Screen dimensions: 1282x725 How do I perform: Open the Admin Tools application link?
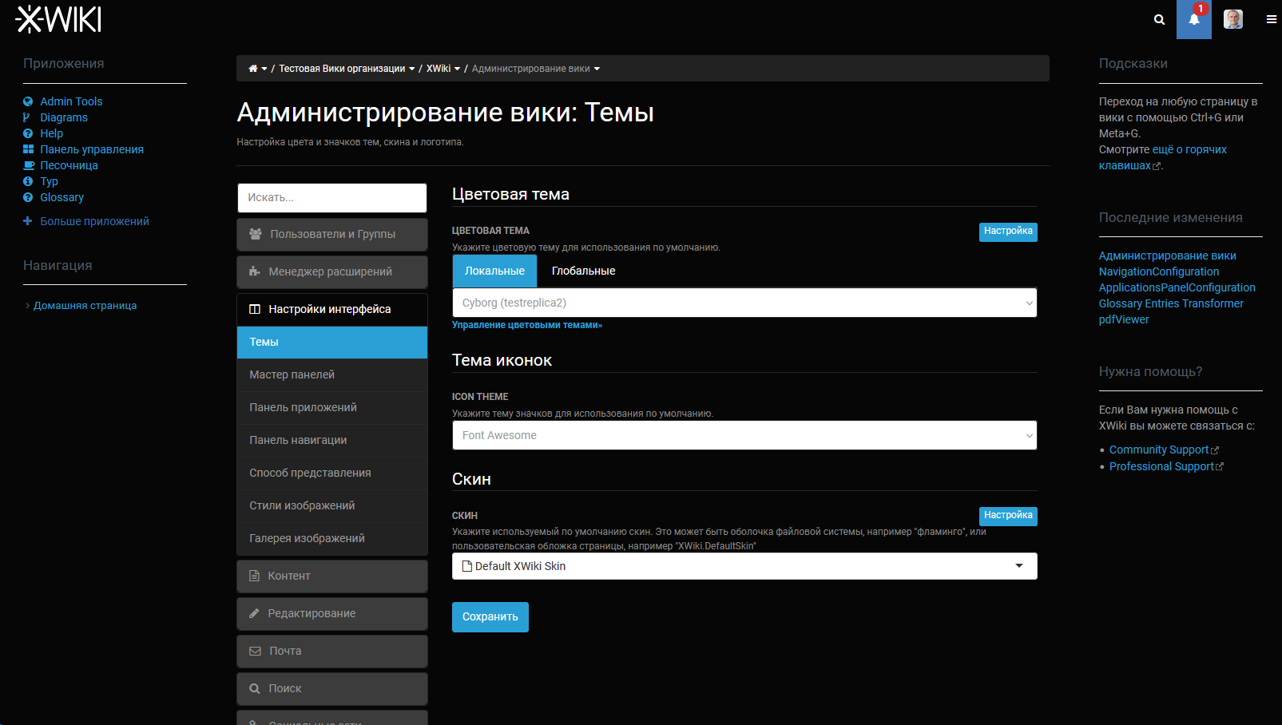pos(71,101)
